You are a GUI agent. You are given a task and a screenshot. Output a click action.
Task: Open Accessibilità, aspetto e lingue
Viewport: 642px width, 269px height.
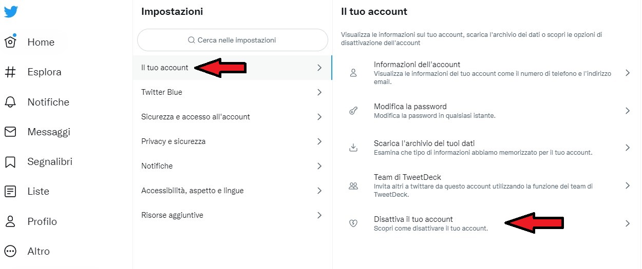232,191
